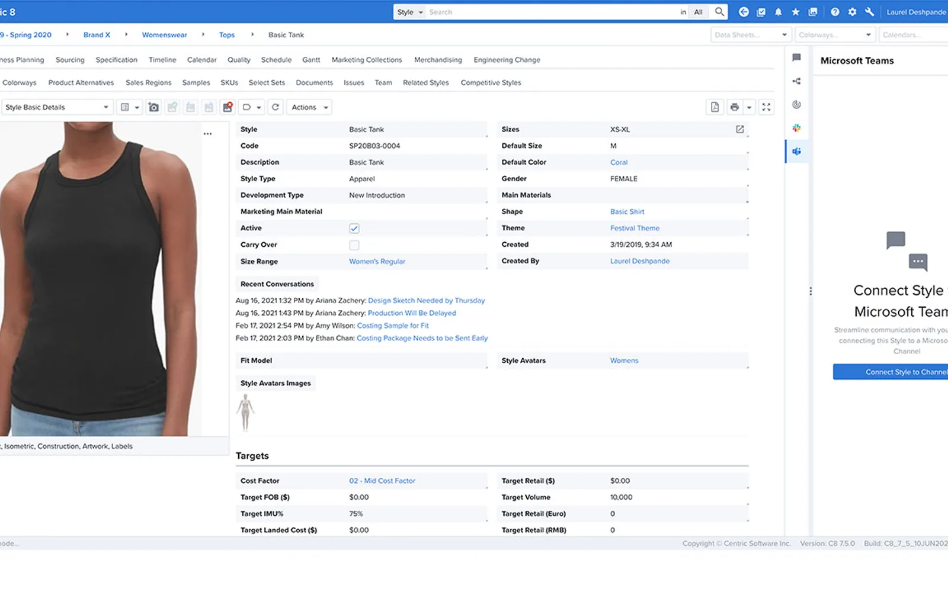Print the style details
This screenshot has width=948, height=592.
(735, 107)
